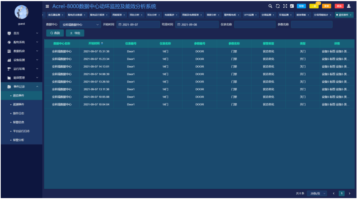
Task: Open the user profile icon menu
Action: tap(349, 6)
